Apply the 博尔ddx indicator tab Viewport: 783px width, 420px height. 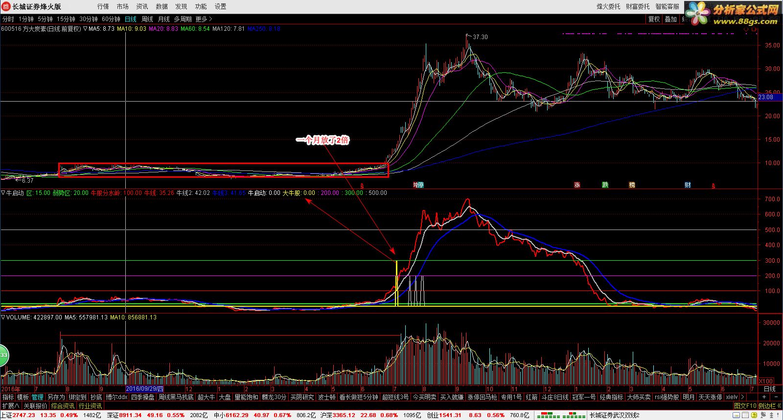[116, 397]
